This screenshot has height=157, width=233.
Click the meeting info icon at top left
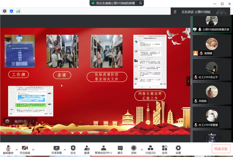(5, 11)
